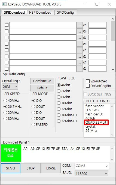Select 4Mbit flash size
This screenshot has height=185, width=116.
63,85
